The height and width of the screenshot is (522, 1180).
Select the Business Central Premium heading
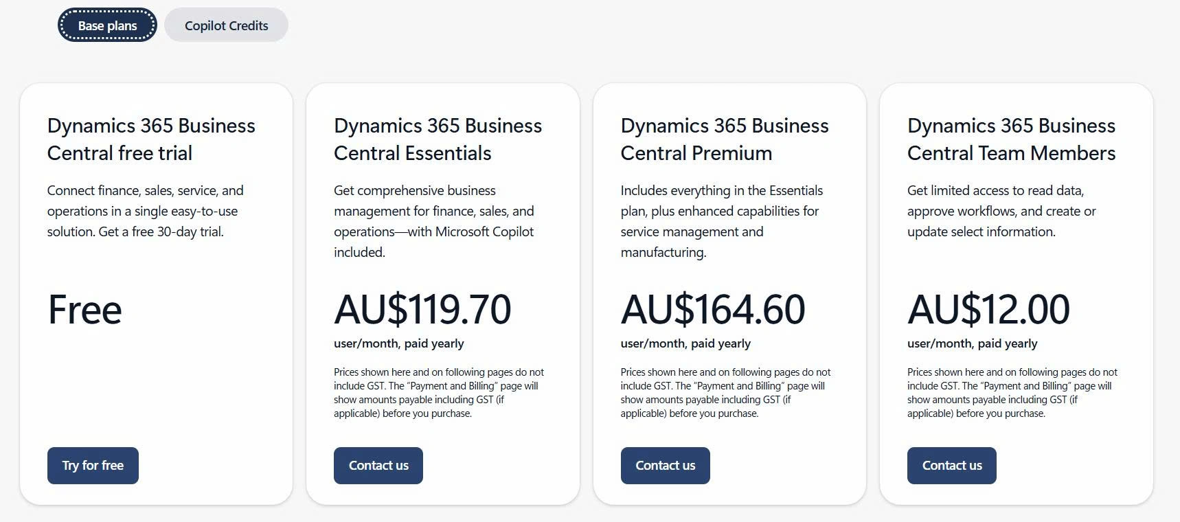724,139
